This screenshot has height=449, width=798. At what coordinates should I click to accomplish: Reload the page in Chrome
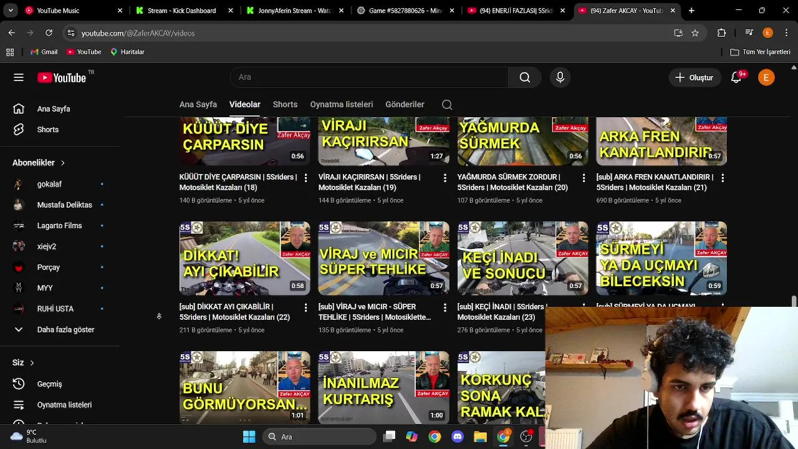click(x=49, y=32)
